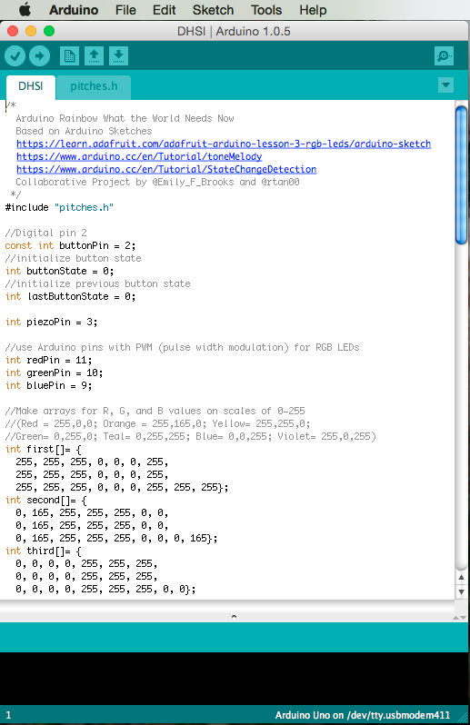Click the '//initialize button state' comment
The height and width of the screenshot is (725, 470).
click(x=73, y=258)
